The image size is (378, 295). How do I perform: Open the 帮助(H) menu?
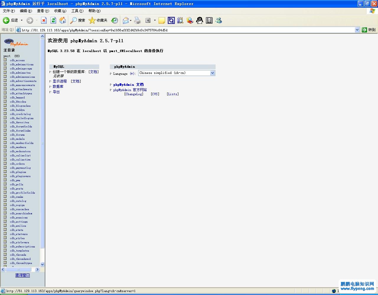pos(94,11)
